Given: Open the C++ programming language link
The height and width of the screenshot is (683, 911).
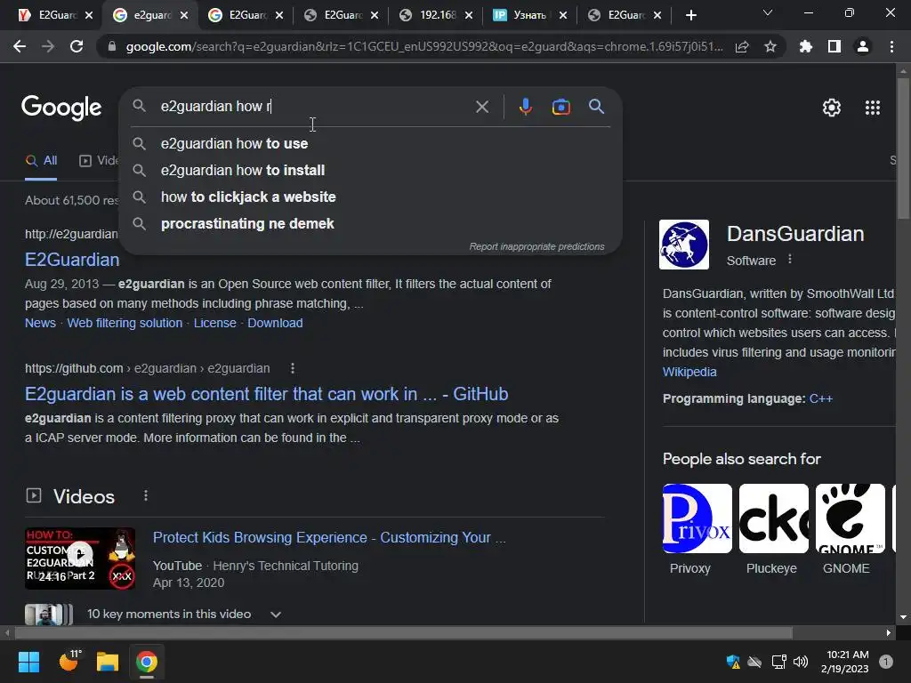Looking at the screenshot, I should 821,398.
